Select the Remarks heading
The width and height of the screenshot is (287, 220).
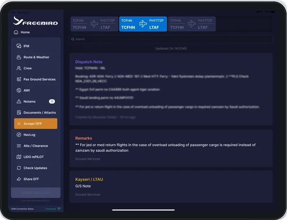pyautogui.click(x=84, y=138)
